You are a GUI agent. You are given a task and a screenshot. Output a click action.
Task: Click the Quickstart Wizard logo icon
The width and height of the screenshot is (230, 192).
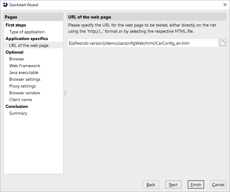click(x=5, y=5)
